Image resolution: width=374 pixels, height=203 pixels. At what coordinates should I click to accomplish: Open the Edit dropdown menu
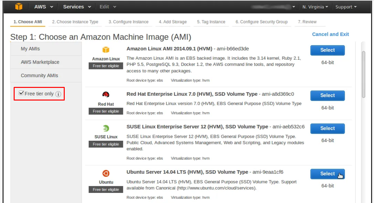108,7
